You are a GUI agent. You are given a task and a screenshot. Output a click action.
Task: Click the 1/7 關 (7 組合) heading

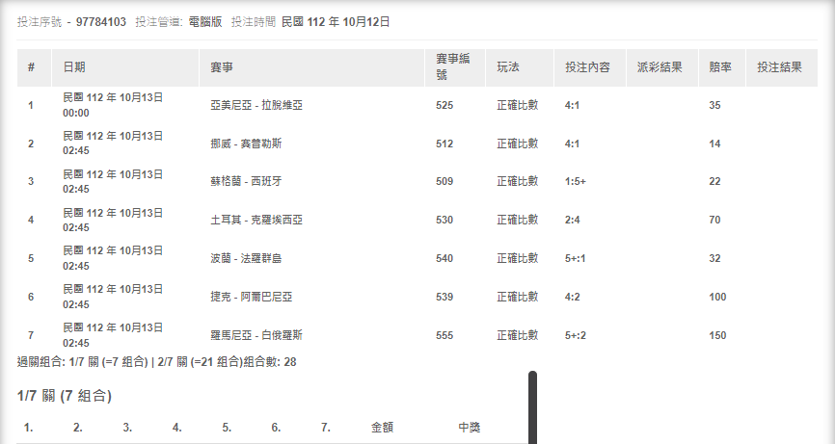65,396
